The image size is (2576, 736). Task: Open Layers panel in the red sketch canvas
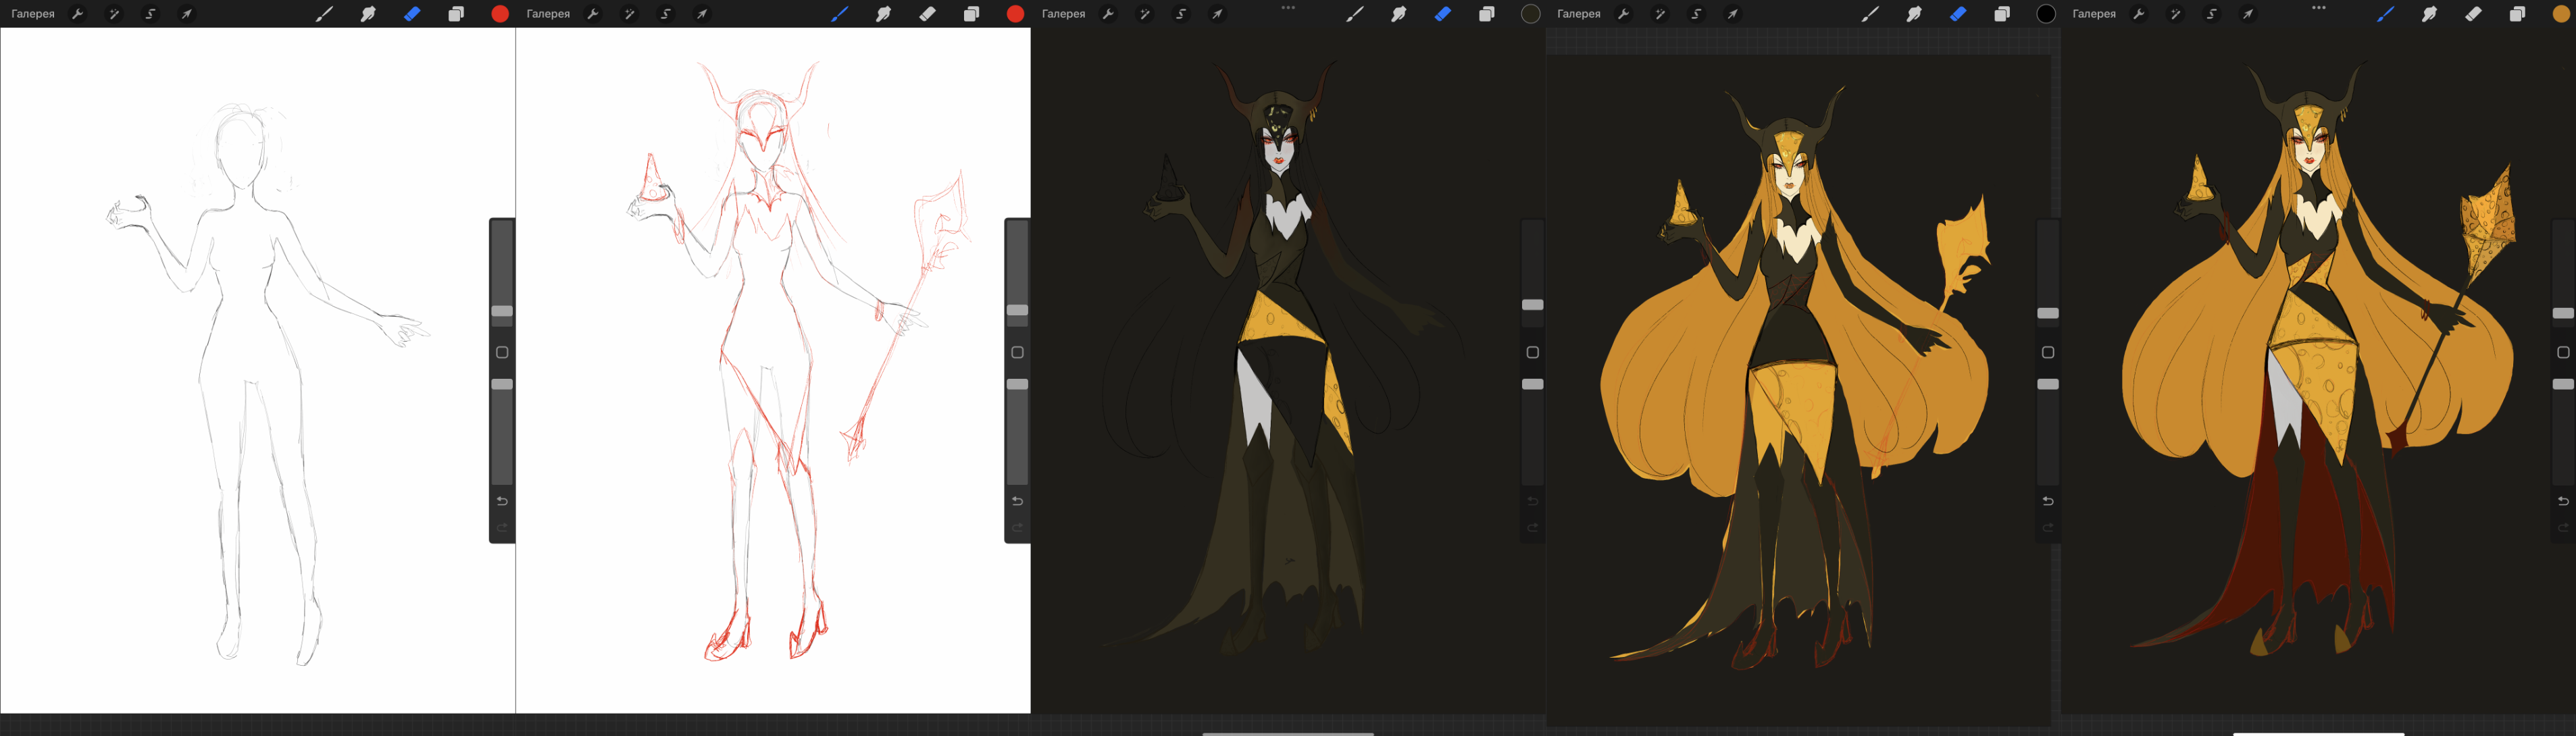click(971, 14)
